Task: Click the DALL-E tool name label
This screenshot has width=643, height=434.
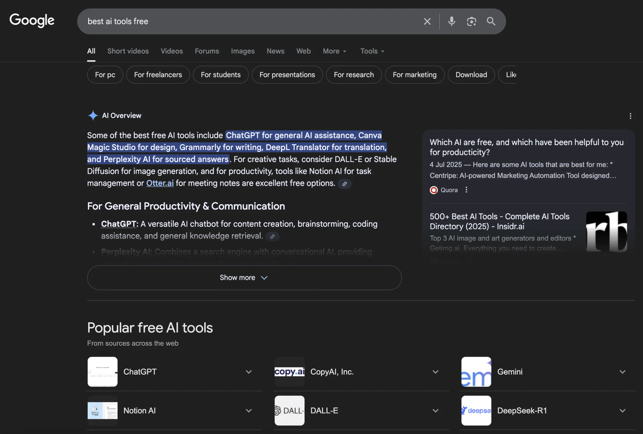Action: [324, 410]
